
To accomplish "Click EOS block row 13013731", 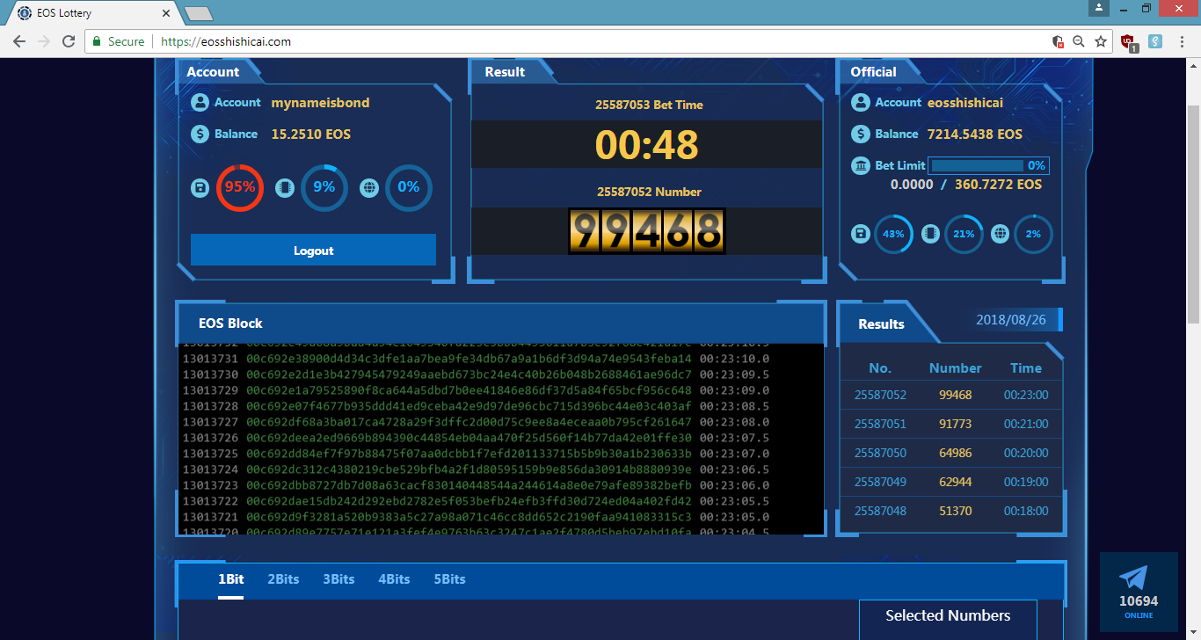I will (x=476, y=359).
